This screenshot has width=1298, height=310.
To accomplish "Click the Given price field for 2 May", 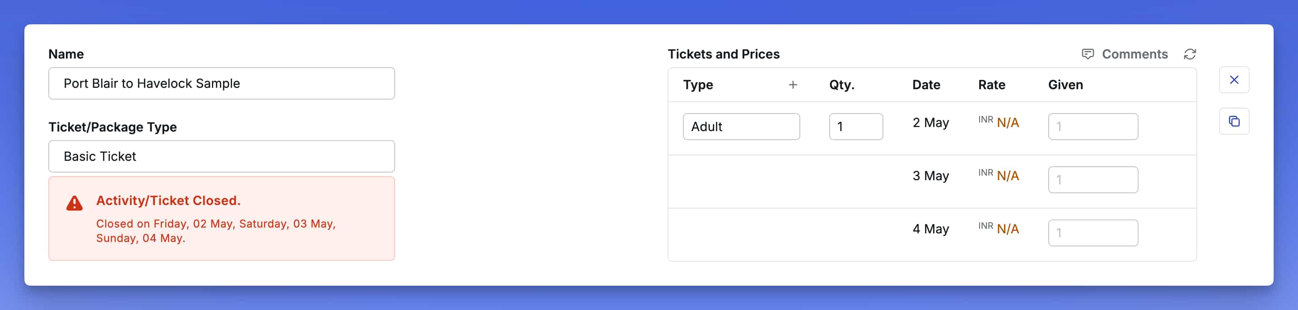I will click(x=1093, y=127).
